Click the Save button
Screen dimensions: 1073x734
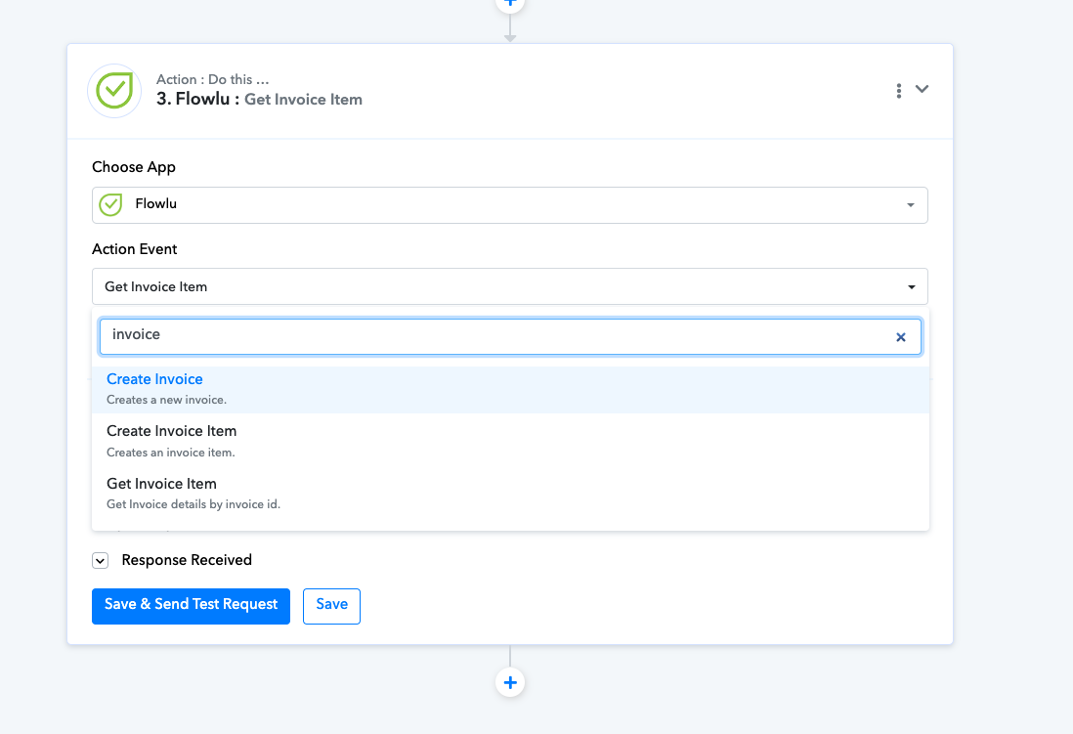point(332,606)
